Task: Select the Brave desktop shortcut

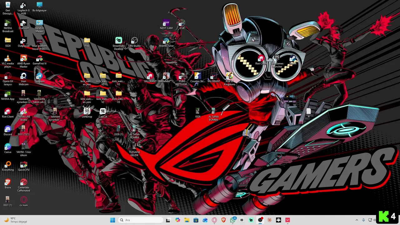Action: [x=8, y=184]
